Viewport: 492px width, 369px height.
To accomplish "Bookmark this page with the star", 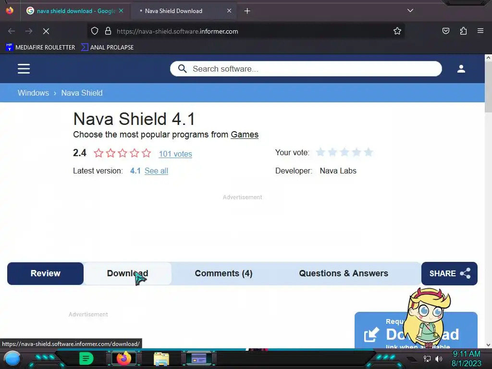I will [397, 31].
